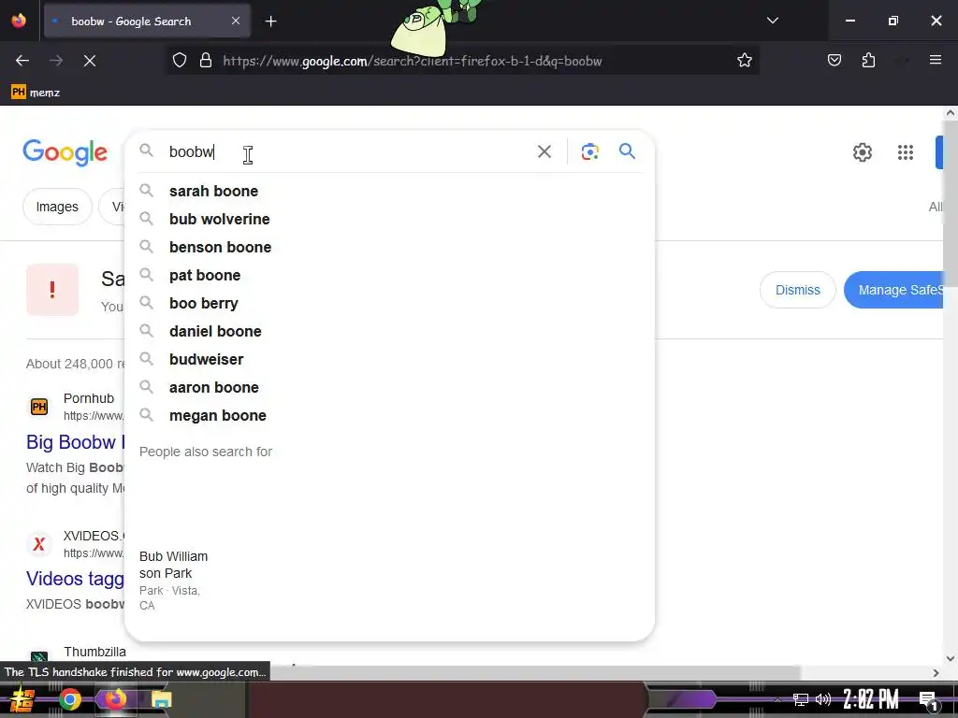The width and height of the screenshot is (958, 718).
Task: Click the Manage SafeSearch button
Action: 893,290
